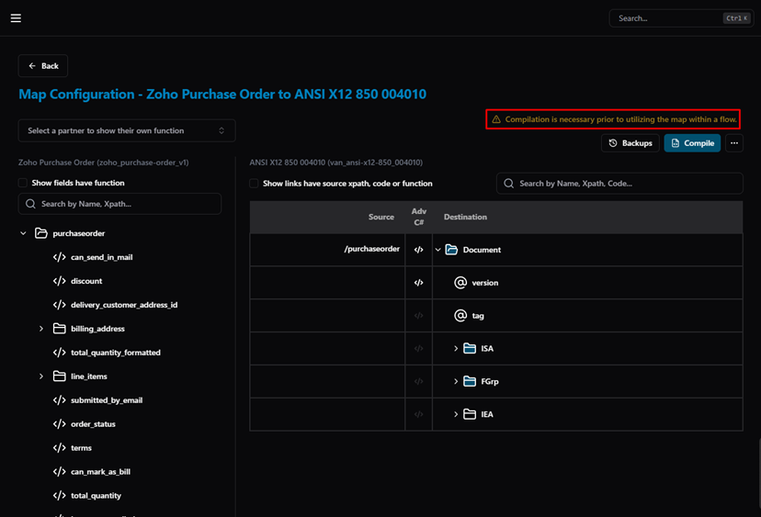Click the Map Configuration page title
Image resolution: width=761 pixels, height=517 pixels.
pos(222,94)
